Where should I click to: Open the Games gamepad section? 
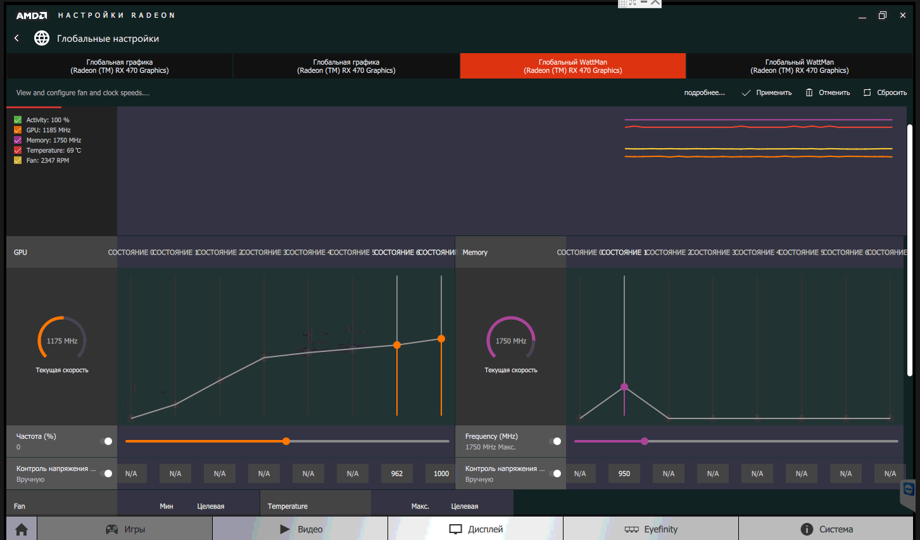tap(125, 529)
